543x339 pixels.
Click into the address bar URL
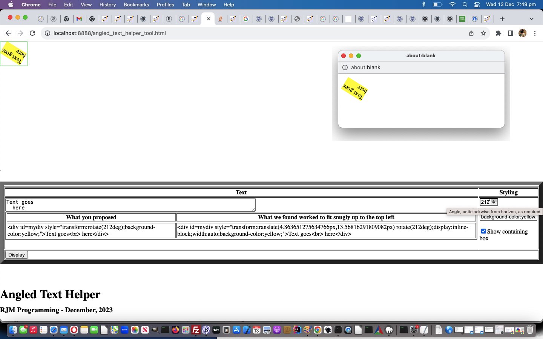(109, 33)
